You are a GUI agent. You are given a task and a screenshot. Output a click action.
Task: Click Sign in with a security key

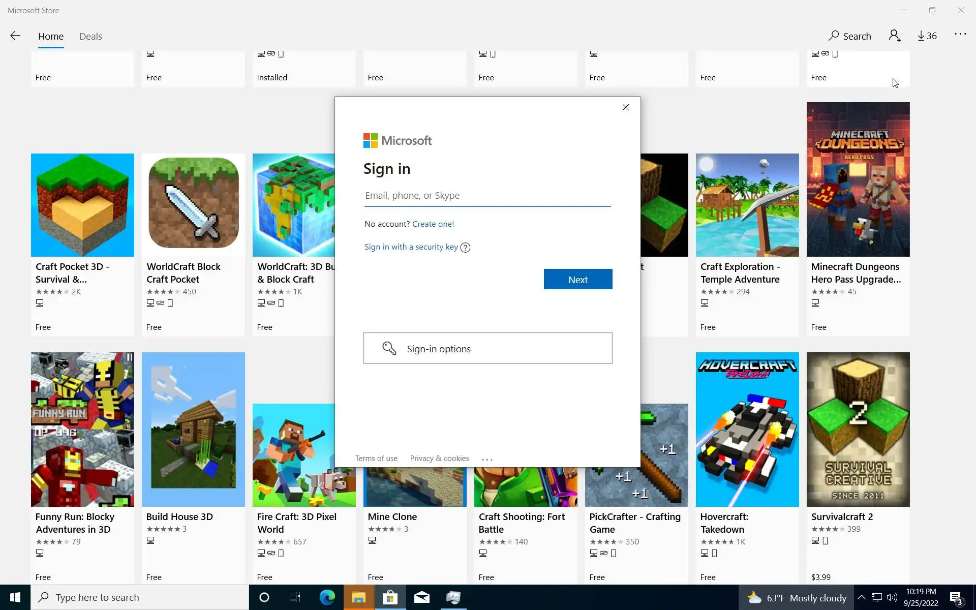tap(411, 247)
